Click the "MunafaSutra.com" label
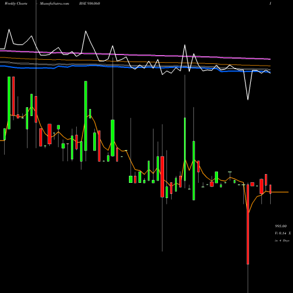The image size is (293, 293). (54, 4)
